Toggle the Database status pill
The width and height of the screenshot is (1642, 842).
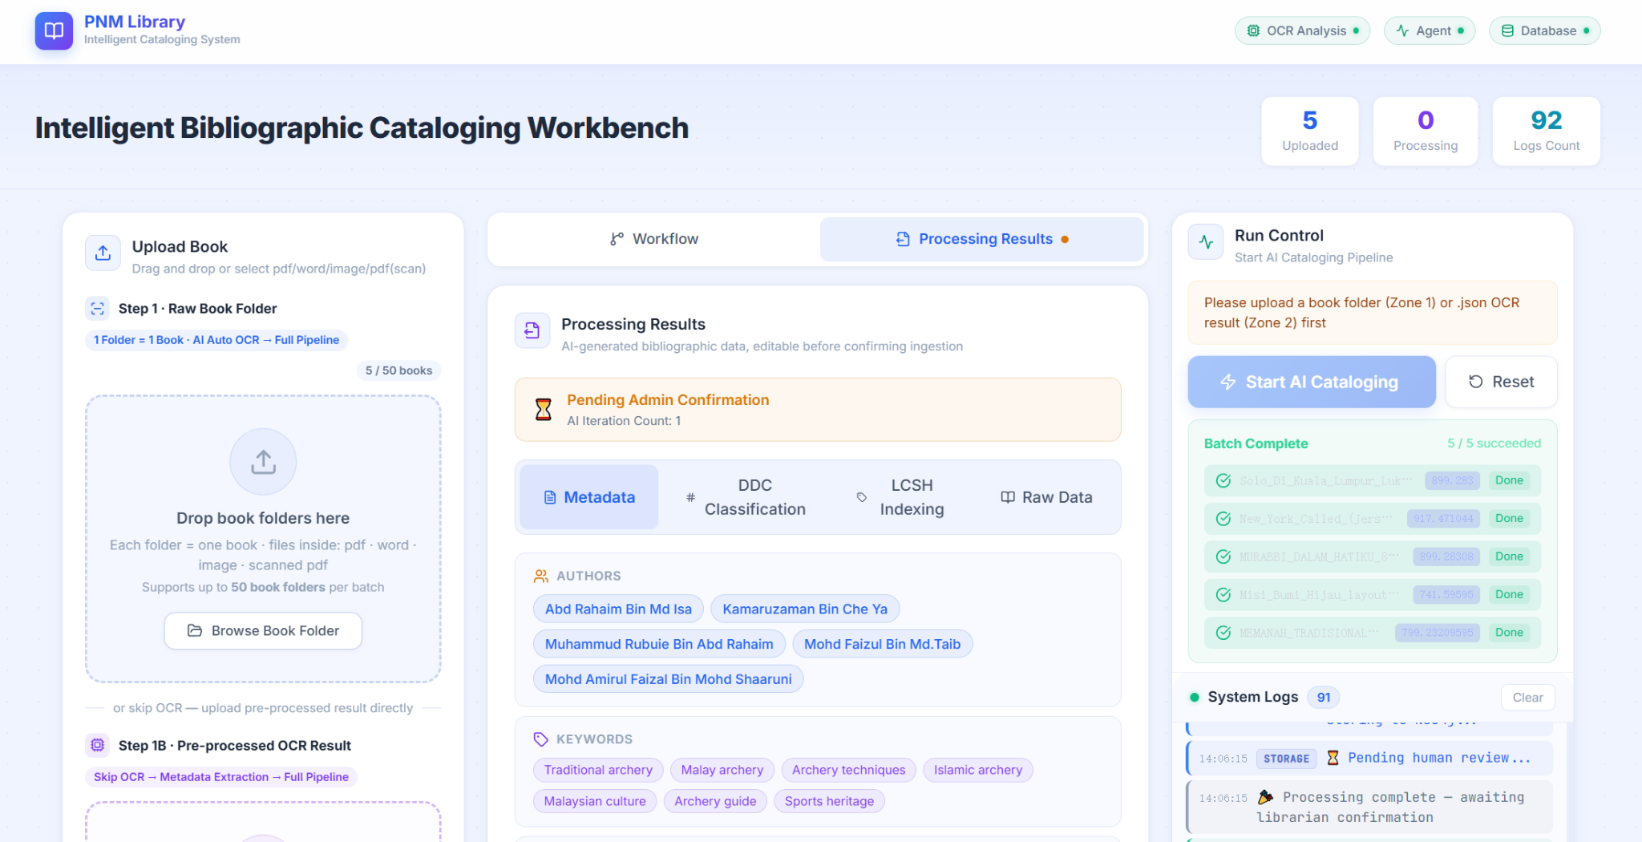(1544, 31)
